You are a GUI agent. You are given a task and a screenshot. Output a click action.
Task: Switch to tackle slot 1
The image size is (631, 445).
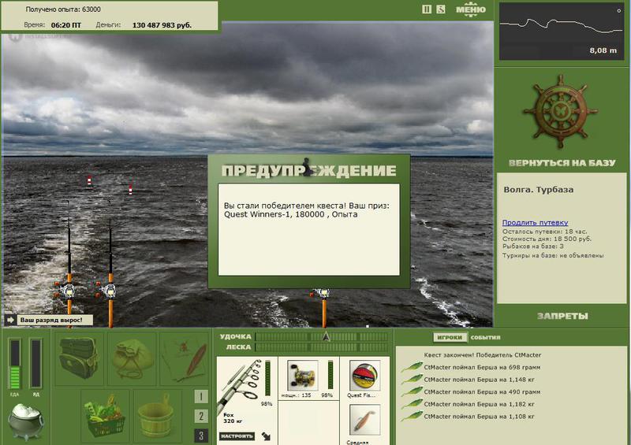[x=201, y=396]
